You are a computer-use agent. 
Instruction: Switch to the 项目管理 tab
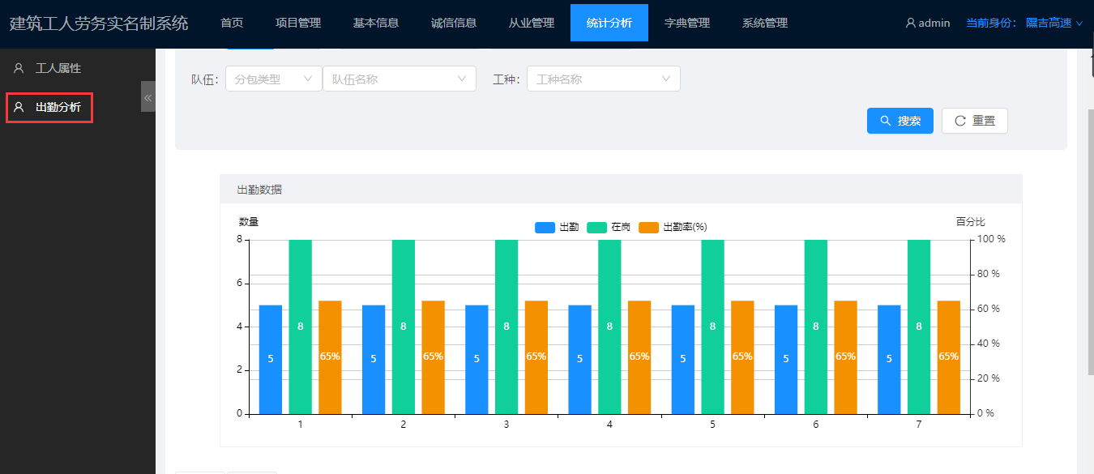(x=298, y=23)
